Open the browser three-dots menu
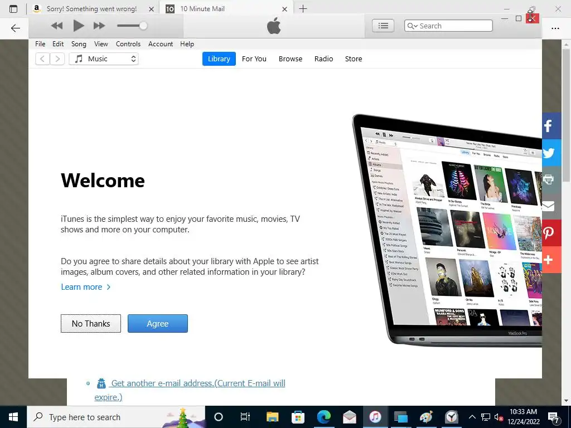The height and width of the screenshot is (428, 571). pyautogui.click(x=555, y=28)
